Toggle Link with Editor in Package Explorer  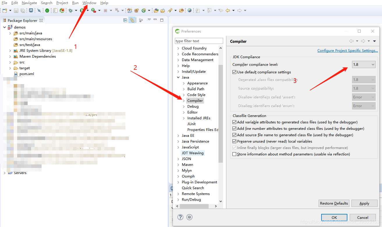coord(132,20)
